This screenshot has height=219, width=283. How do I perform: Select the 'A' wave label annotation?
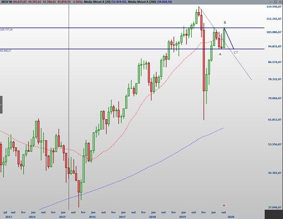tap(220, 54)
